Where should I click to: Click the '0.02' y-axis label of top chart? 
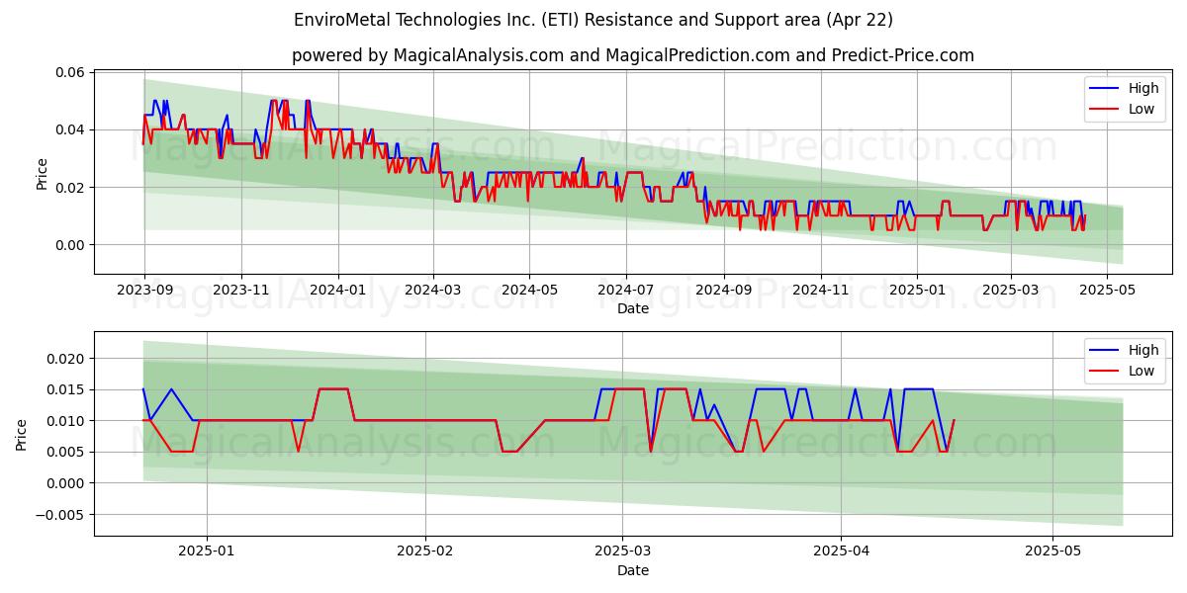(x=69, y=188)
